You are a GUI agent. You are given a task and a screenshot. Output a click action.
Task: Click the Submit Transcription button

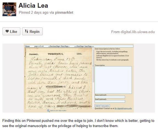tap(102, 106)
